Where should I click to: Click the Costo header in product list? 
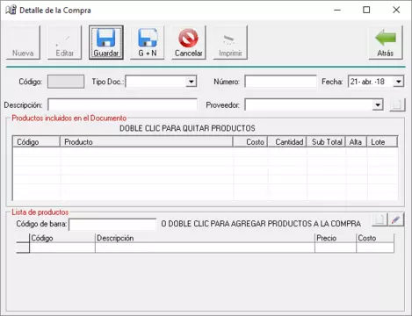[375, 238]
